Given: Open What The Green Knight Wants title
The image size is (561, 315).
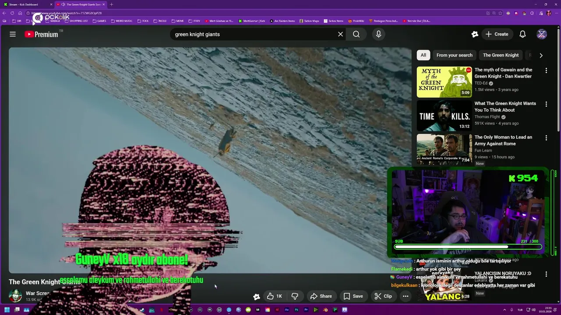Looking at the screenshot, I should (x=505, y=107).
